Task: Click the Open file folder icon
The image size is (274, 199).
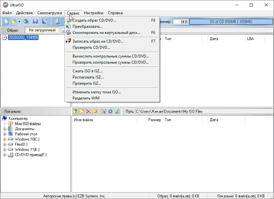Action: pyautogui.click(x=14, y=22)
